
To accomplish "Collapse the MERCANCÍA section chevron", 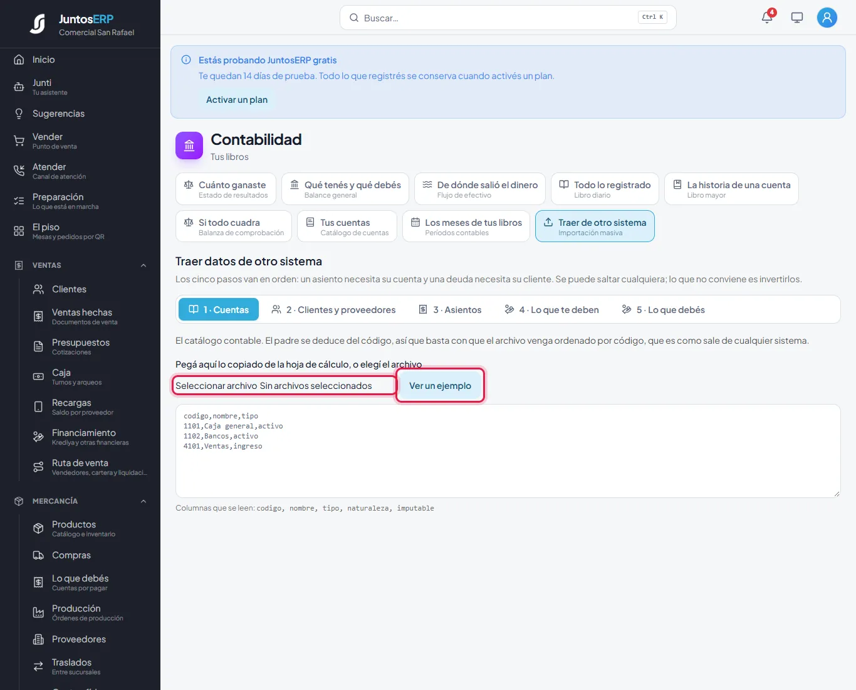I will pyautogui.click(x=144, y=501).
